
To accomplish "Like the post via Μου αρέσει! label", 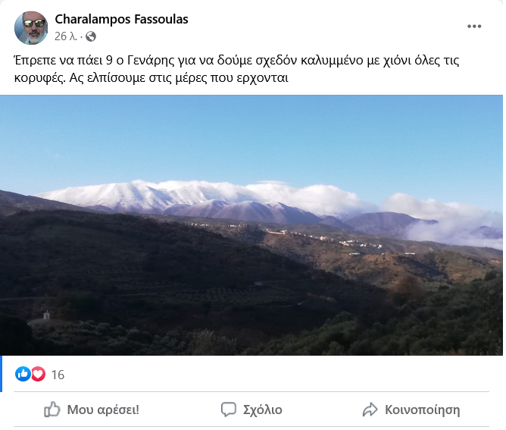I will click(x=103, y=410).
